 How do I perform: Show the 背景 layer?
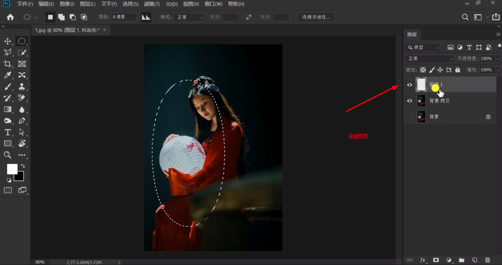(x=409, y=117)
